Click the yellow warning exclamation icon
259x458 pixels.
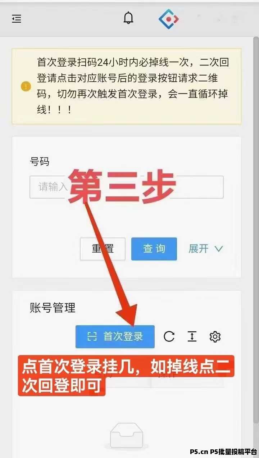pyautogui.click(x=26, y=86)
